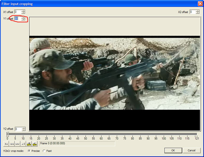This screenshot has width=204, height=157.
Task: Focus the Y1 offset input field
Action: (18, 19)
